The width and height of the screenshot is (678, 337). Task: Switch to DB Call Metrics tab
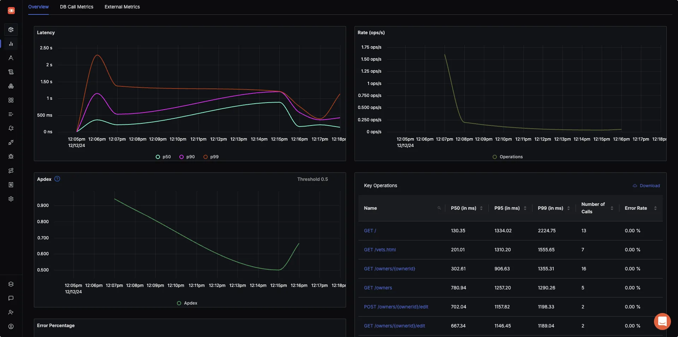(77, 7)
